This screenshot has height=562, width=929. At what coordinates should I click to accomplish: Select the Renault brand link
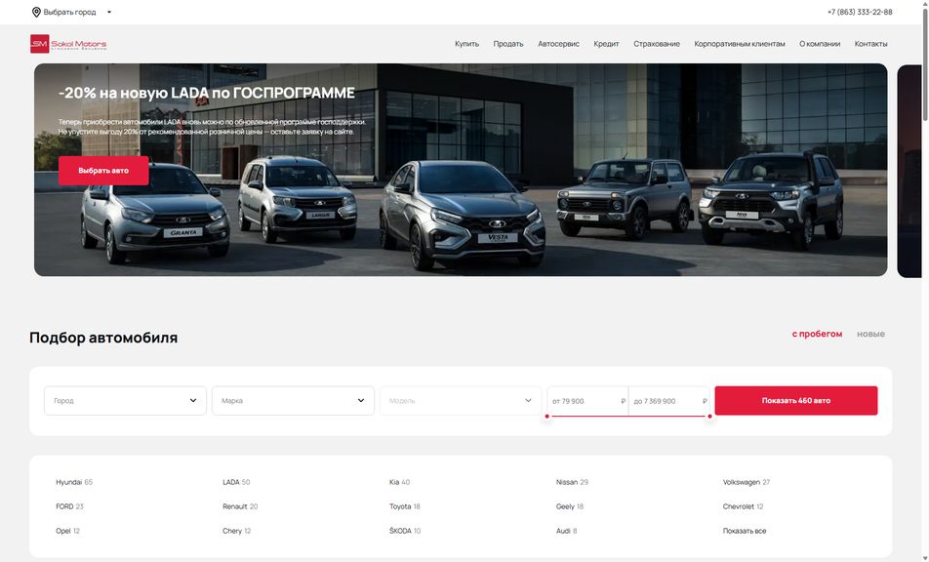click(240, 506)
